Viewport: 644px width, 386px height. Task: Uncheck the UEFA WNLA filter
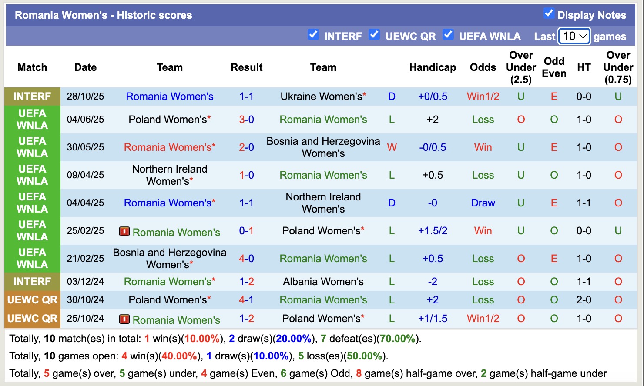pos(448,34)
